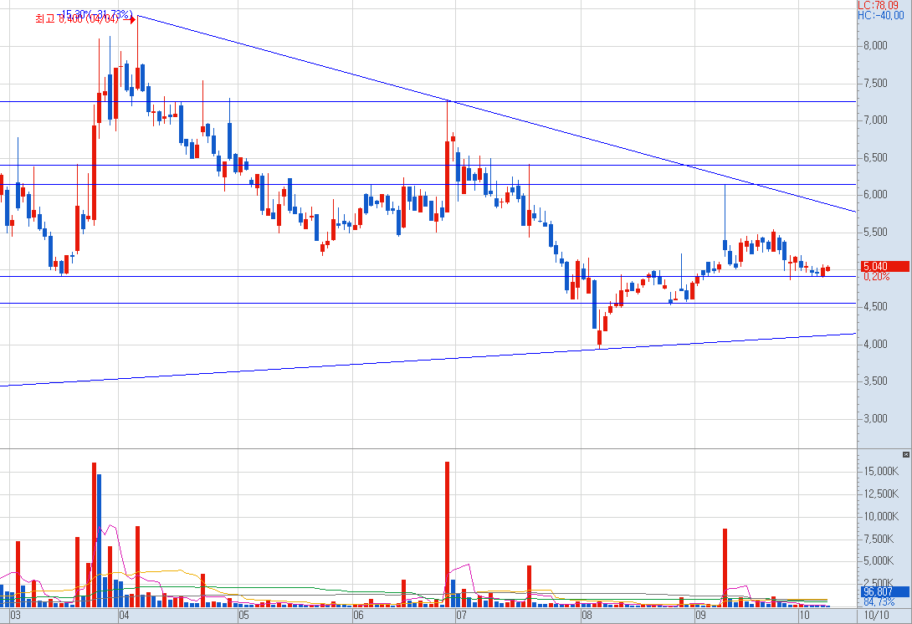Click the 15,000K volume axis label
Image resolution: width=912 pixels, height=624 pixels.
click(881, 471)
